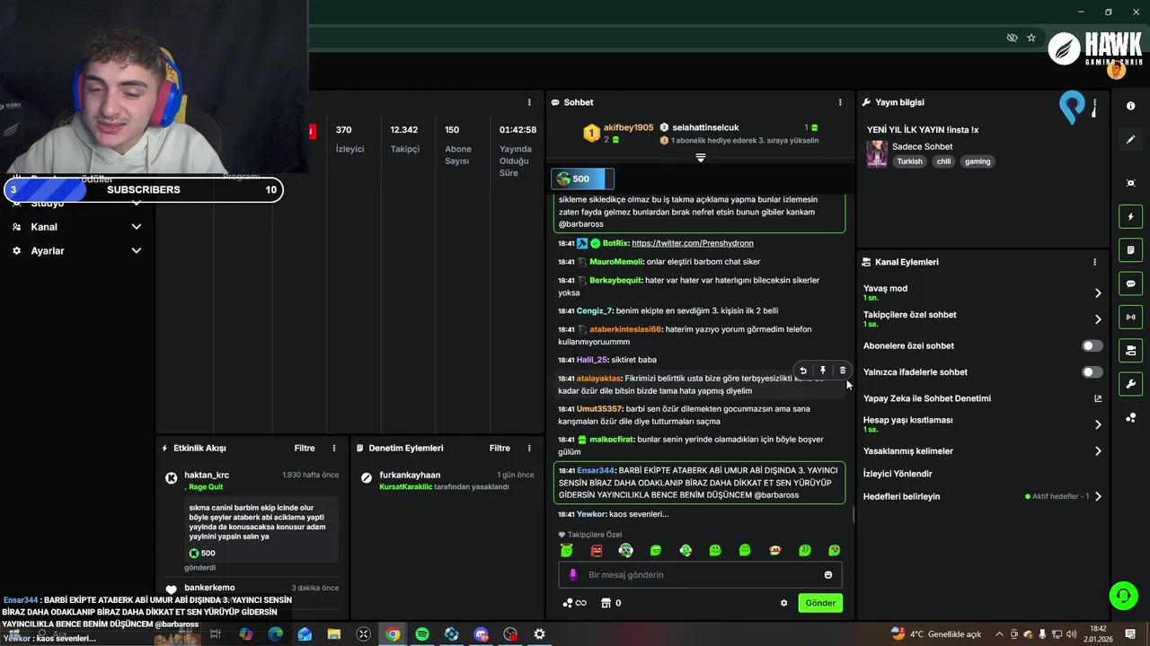
Task: Click the eye-slash icon in address bar
Action: pos(1012,38)
